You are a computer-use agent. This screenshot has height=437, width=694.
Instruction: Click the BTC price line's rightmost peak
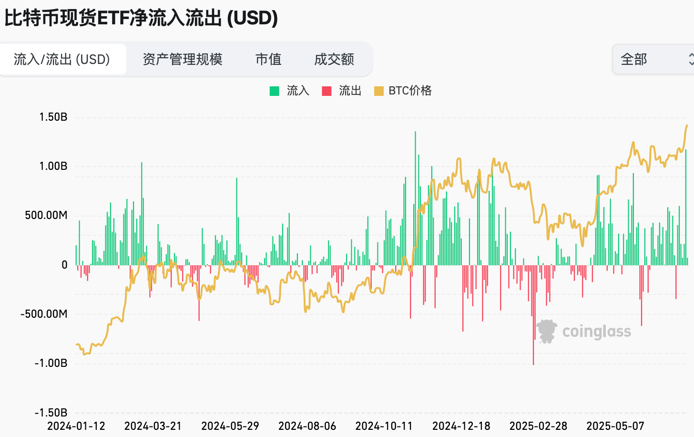tap(687, 125)
